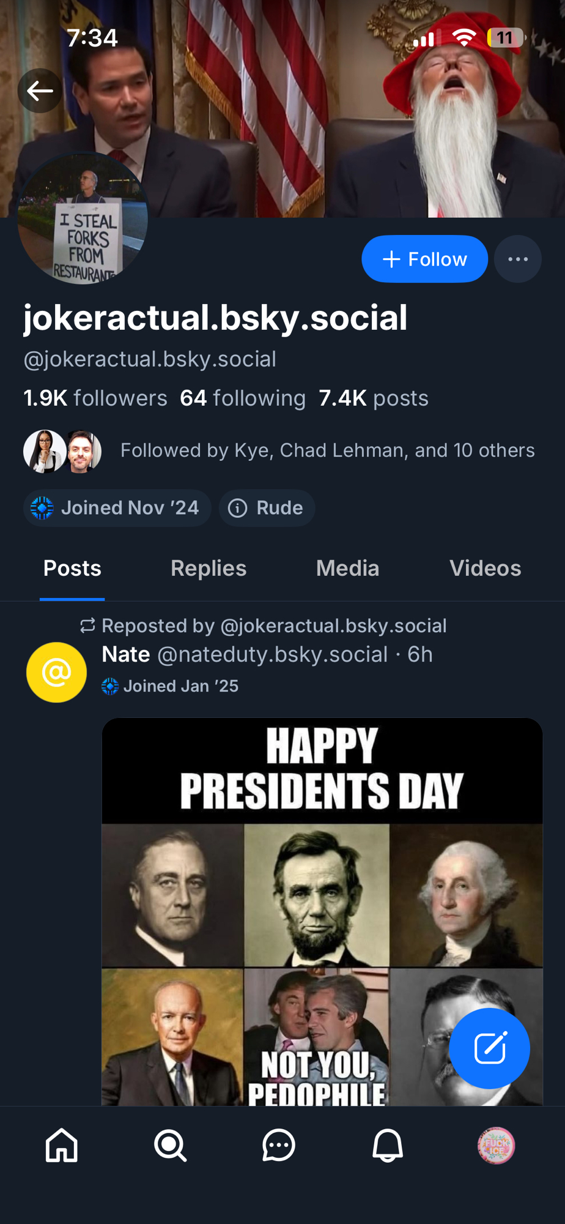Follow the jokeractual account
This screenshot has height=1224, width=565.
click(x=424, y=259)
